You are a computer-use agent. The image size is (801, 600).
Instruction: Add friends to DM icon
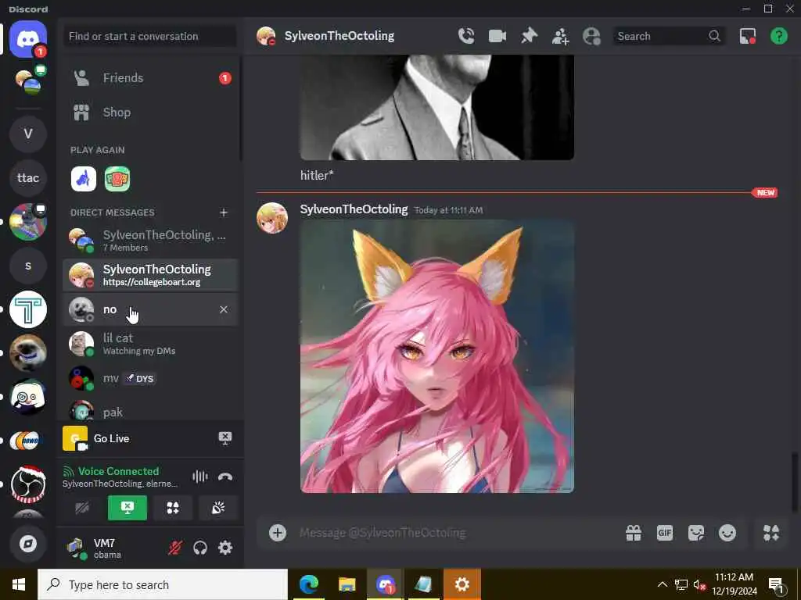click(x=560, y=36)
